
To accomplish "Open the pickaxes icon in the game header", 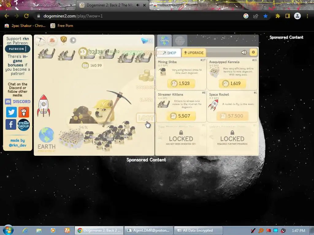I will [40, 41].
